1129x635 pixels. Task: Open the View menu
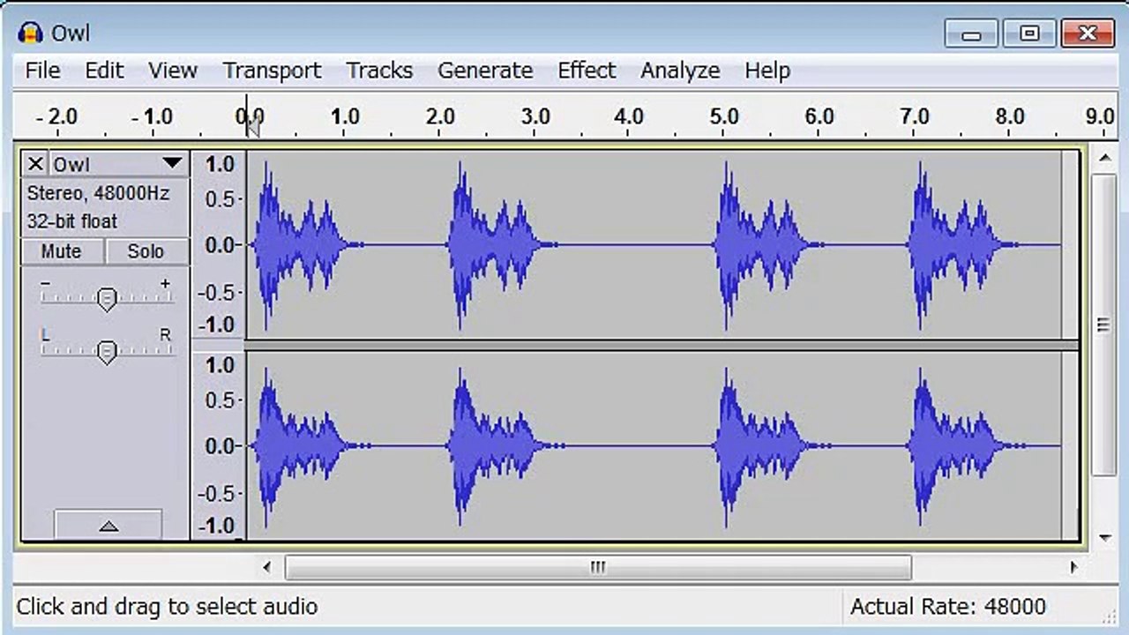[172, 71]
